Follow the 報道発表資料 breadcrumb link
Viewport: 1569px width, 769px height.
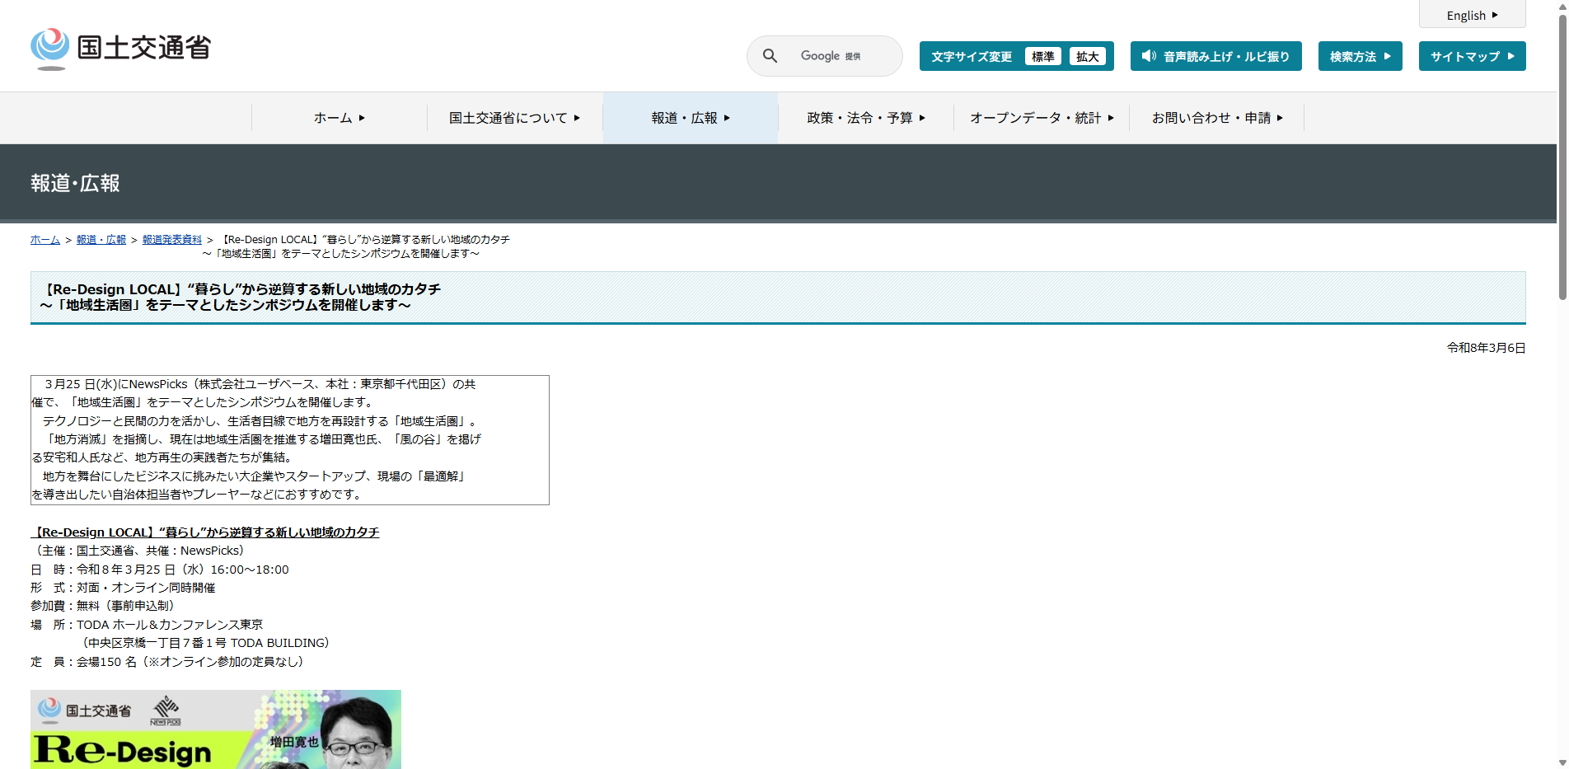click(171, 239)
